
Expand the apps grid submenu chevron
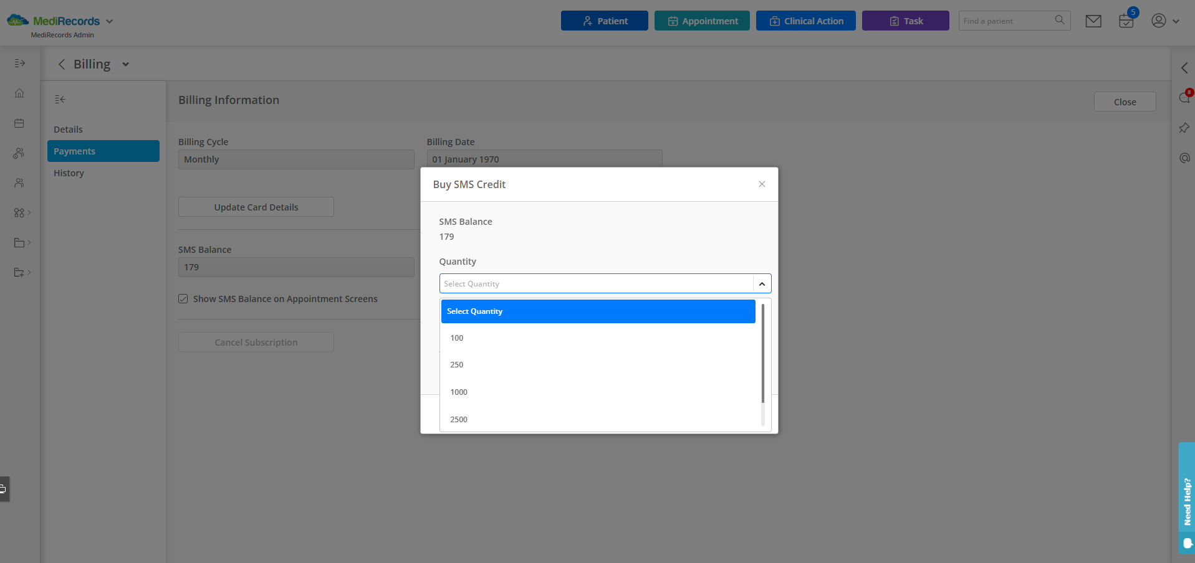point(29,212)
